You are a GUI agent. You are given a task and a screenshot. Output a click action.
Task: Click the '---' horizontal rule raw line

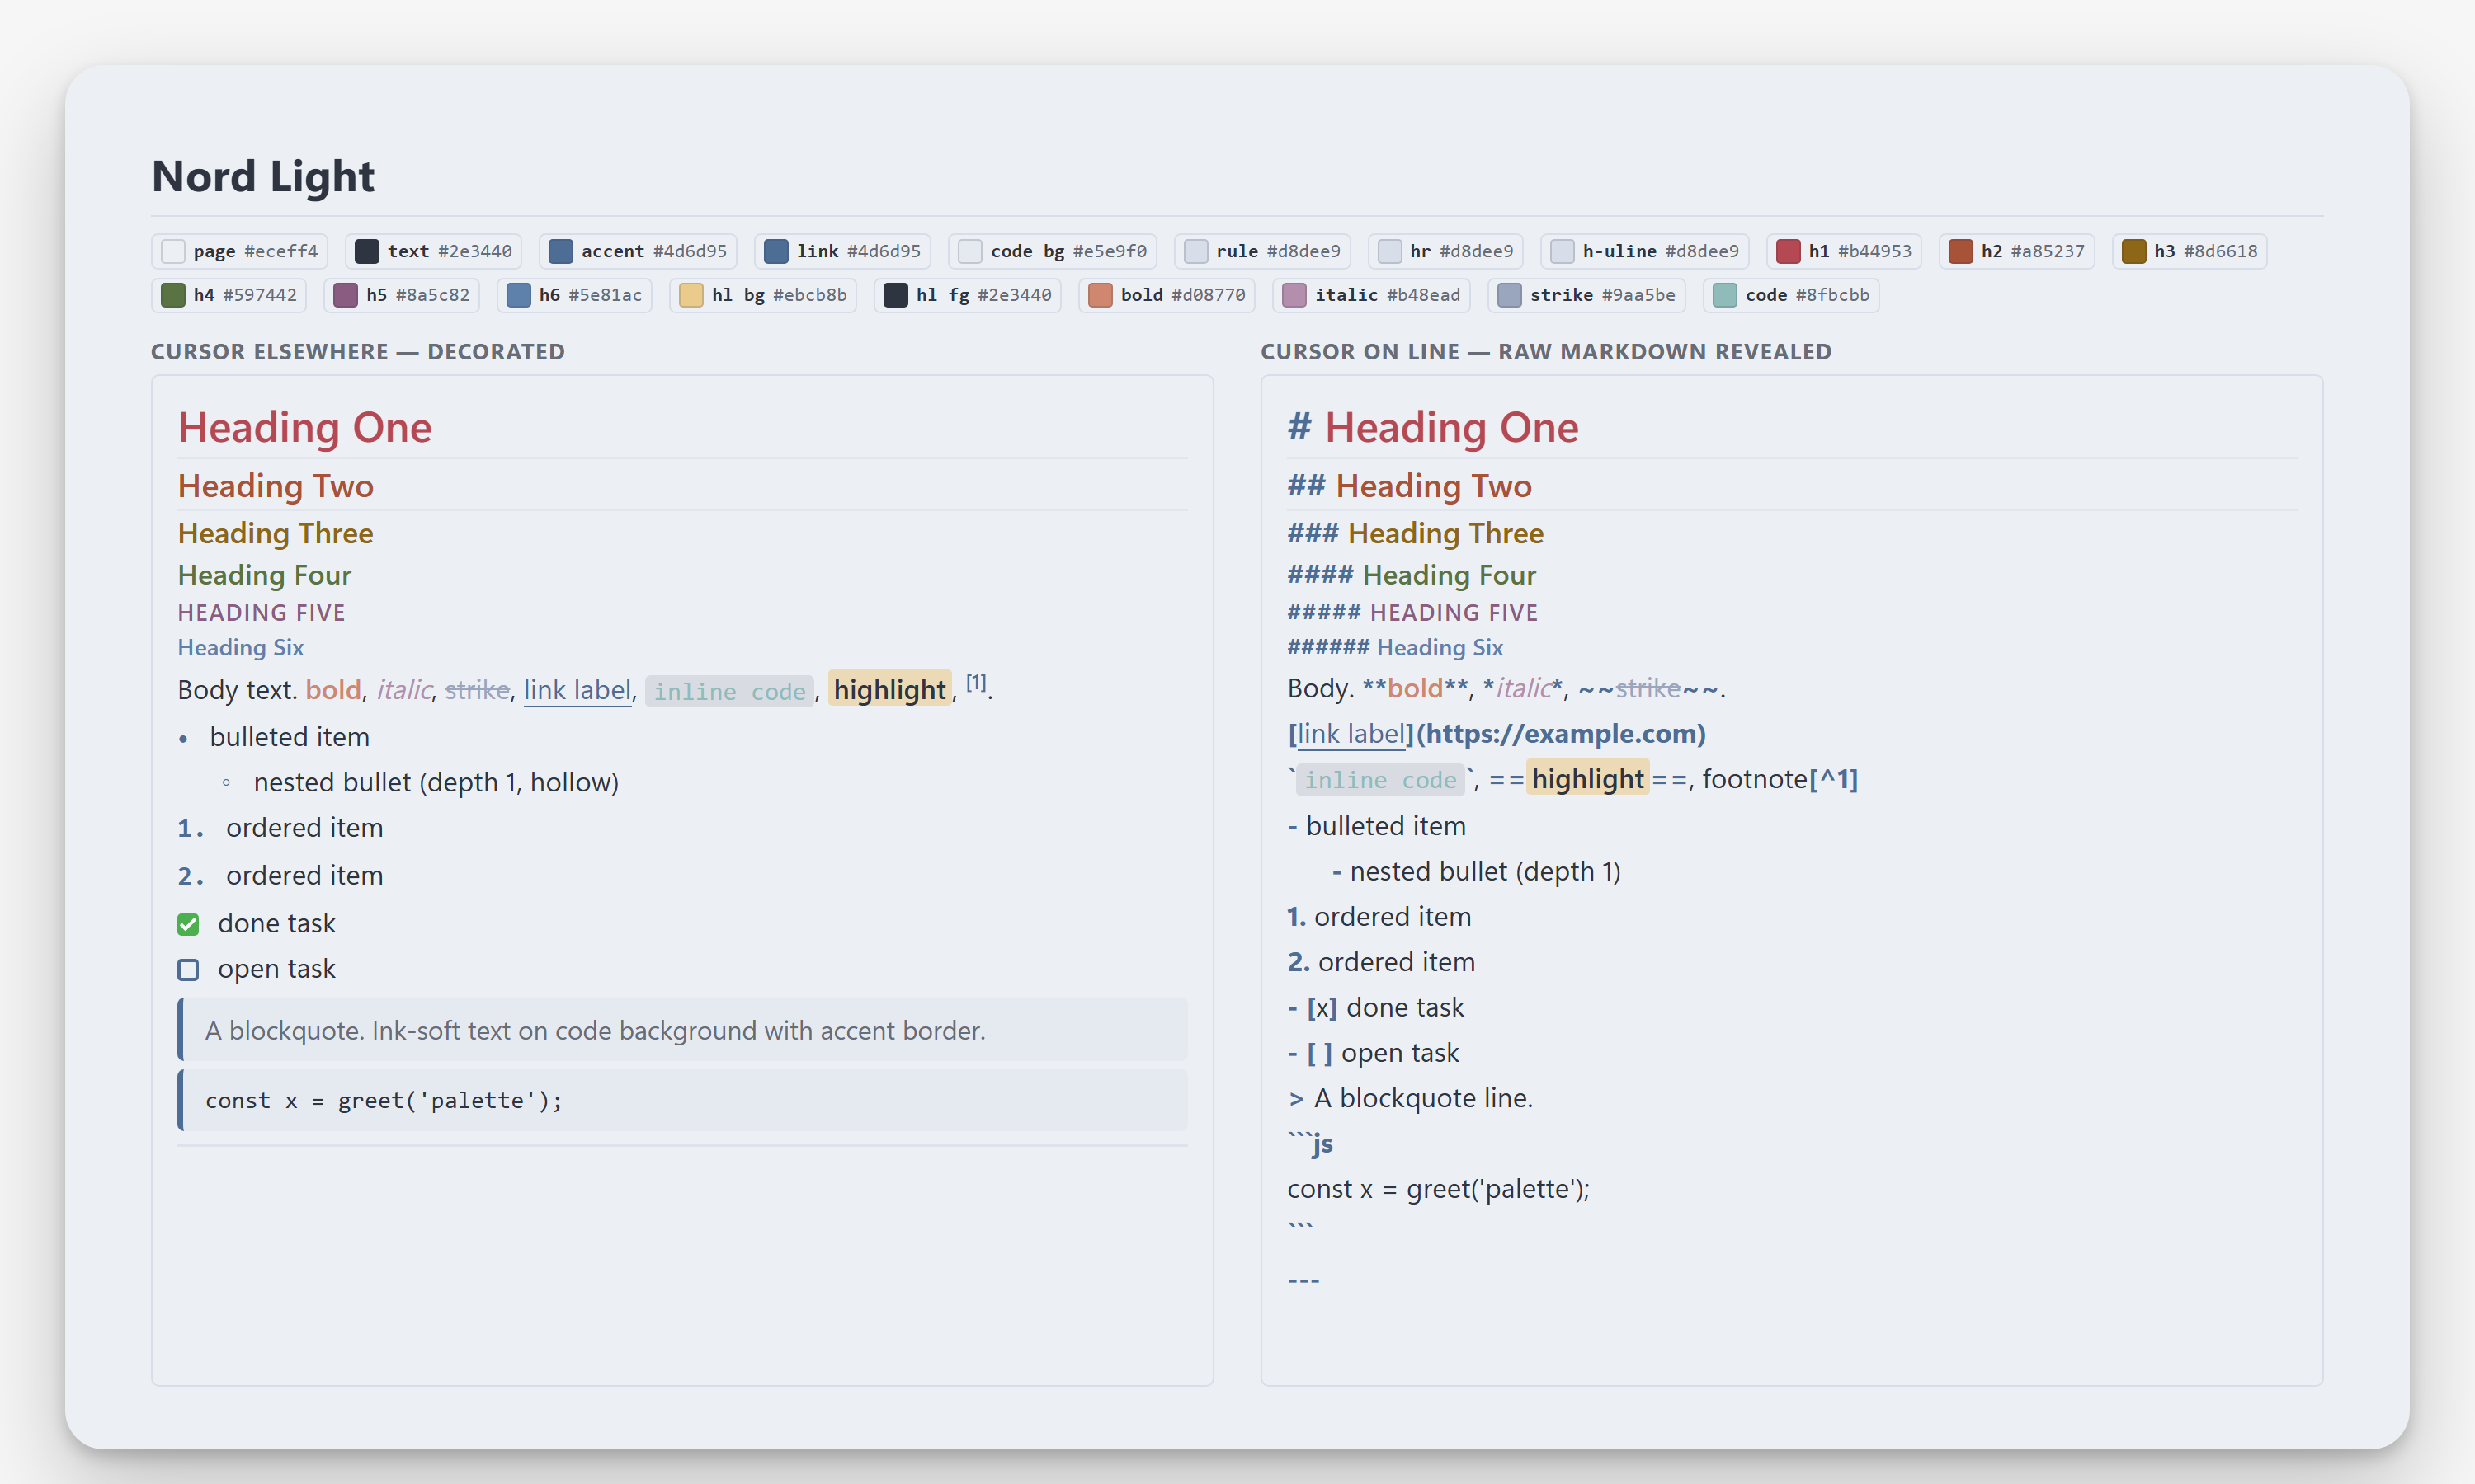[1303, 1280]
